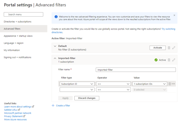Open the Directories + subscriptions menu item
The height and width of the screenshot is (131, 180).
click(17, 22)
